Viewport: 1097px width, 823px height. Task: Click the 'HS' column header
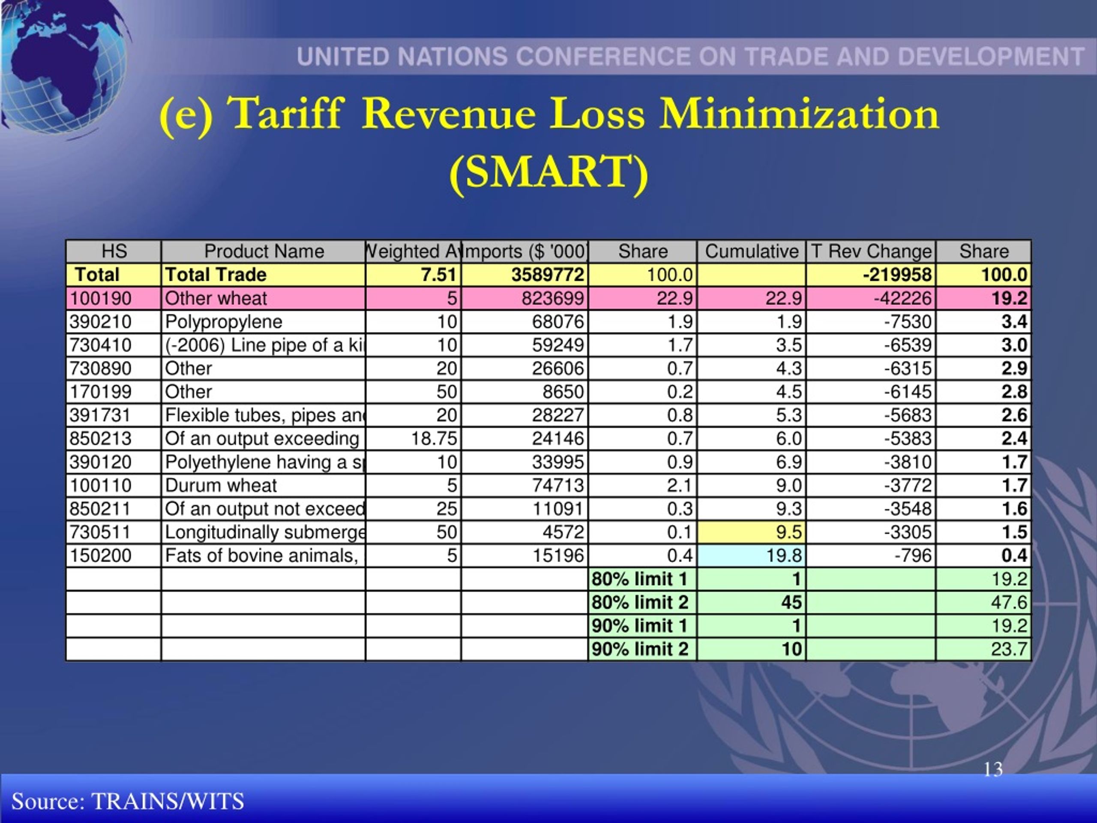pos(114,252)
